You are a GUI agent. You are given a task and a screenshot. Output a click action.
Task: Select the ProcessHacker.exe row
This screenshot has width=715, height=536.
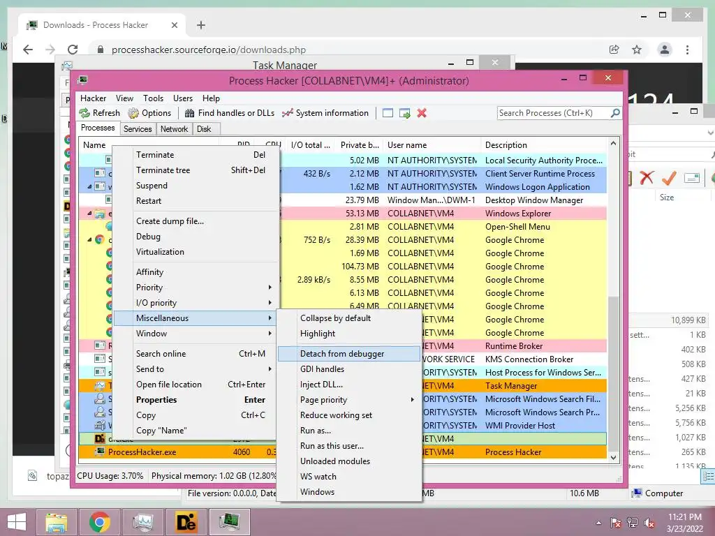(342, 452)
